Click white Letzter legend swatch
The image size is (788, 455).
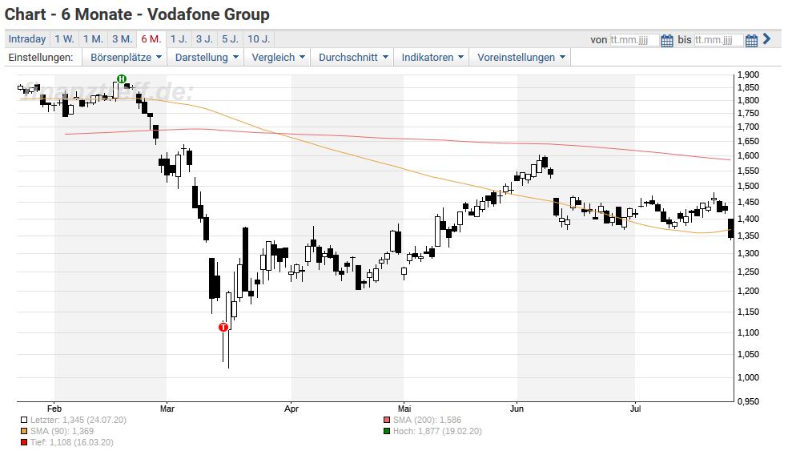pos(23,420)
